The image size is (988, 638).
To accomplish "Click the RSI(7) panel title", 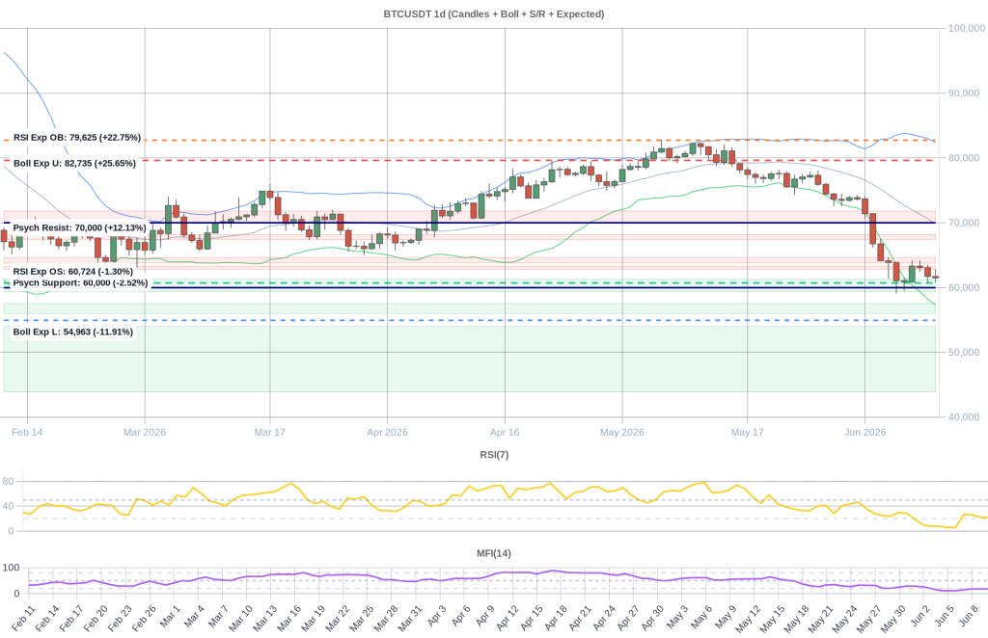I will (494, 454).
